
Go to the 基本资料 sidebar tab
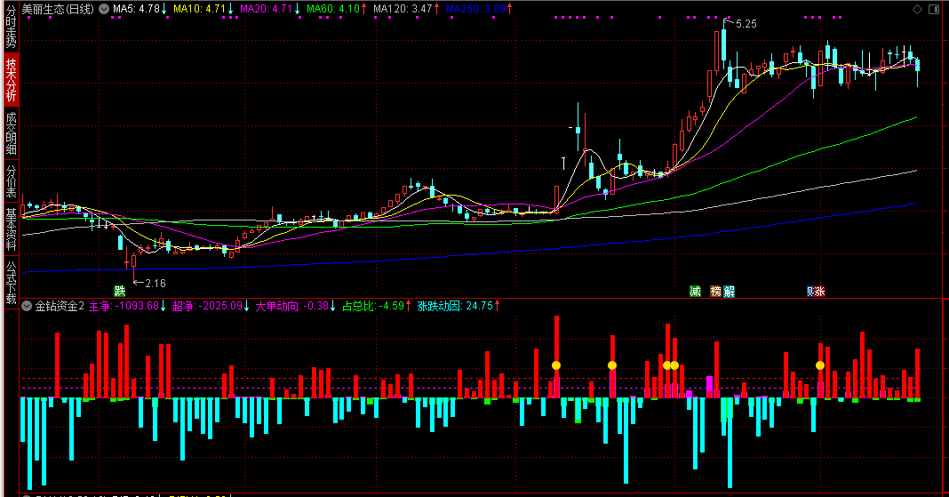(11, 228)
